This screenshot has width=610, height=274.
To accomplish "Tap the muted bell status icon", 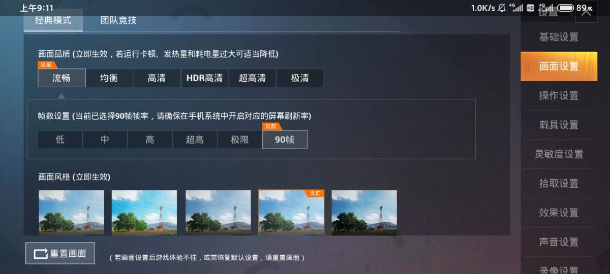I will coord(502,8).
